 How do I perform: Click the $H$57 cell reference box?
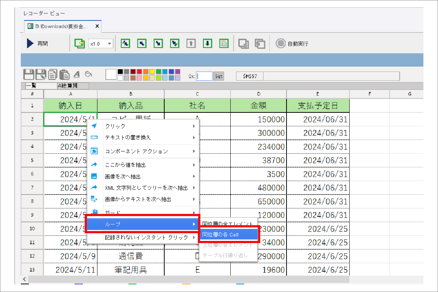(x=250, y=76)
